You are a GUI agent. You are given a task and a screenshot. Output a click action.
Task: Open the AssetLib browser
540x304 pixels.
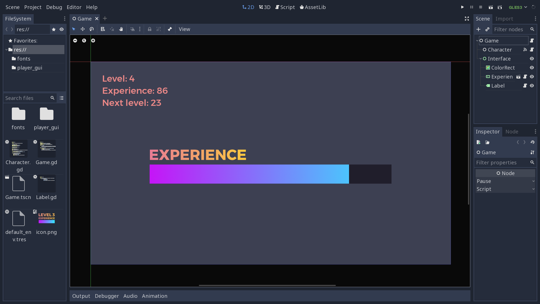click(x=313, y=7)
